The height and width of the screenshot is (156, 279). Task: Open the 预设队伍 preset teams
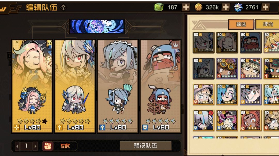pos(145,146)
